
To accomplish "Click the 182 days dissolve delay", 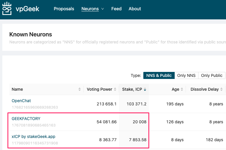I will click(214, 140).
